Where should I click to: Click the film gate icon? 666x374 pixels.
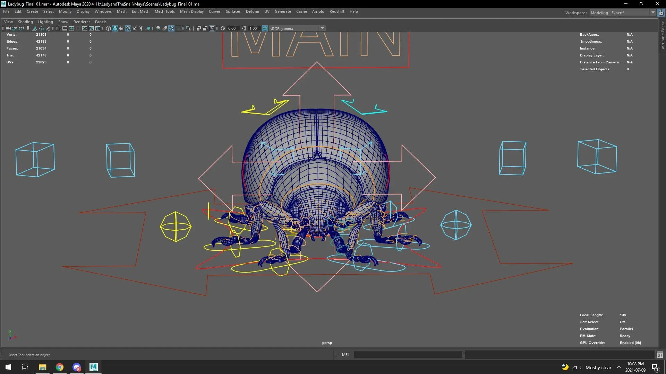65,28
